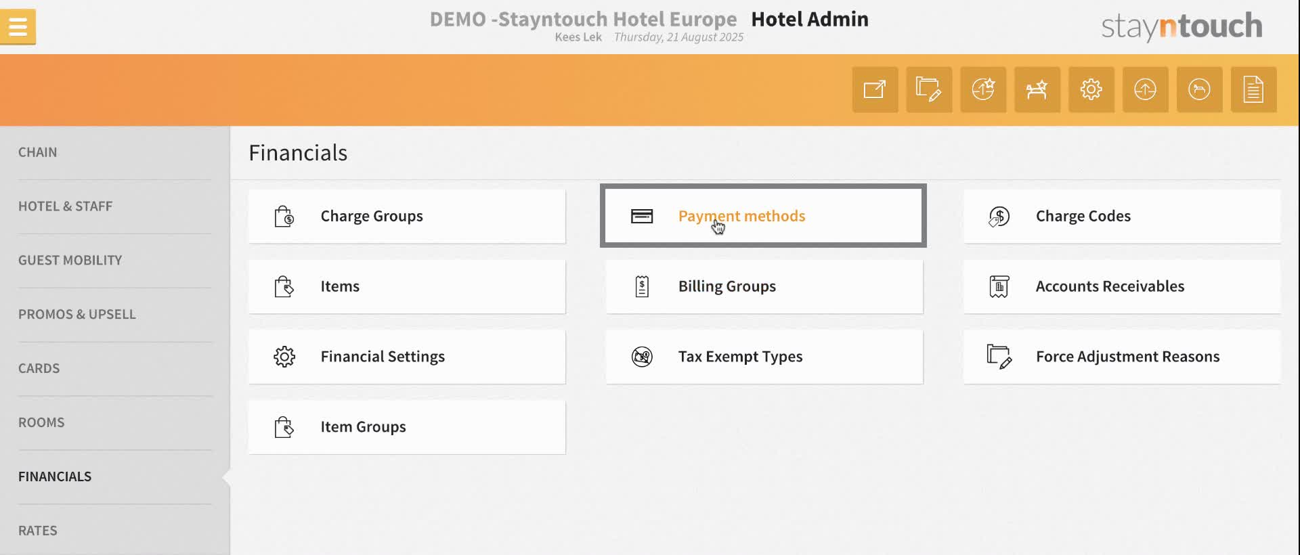Click the external-link arrow toolbar icon
The width and height of the screenshot is (1300, 555).
point(875,89)
